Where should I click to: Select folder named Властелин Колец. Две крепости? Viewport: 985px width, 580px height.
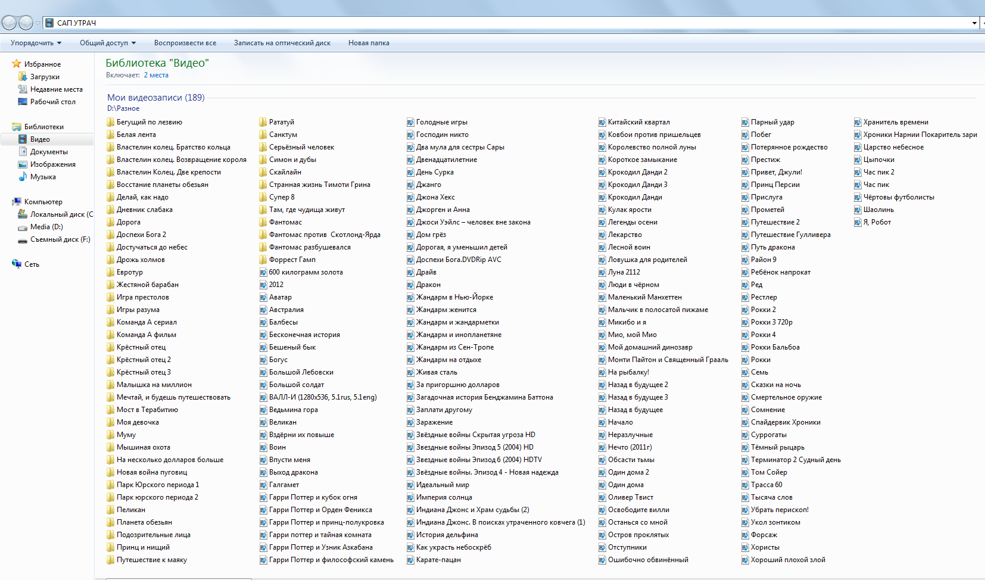coord(169,172)
